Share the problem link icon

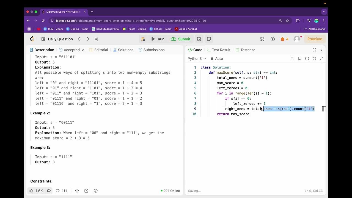coord(86,191)
